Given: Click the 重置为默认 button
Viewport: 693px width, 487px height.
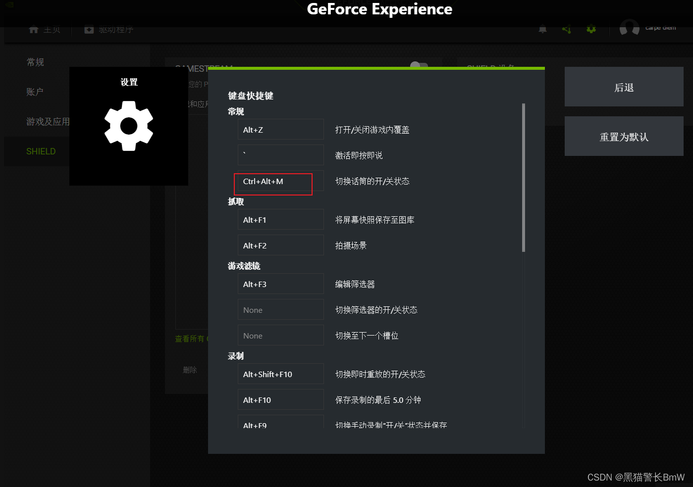Looking at the screenshot, I should (624, 136).
